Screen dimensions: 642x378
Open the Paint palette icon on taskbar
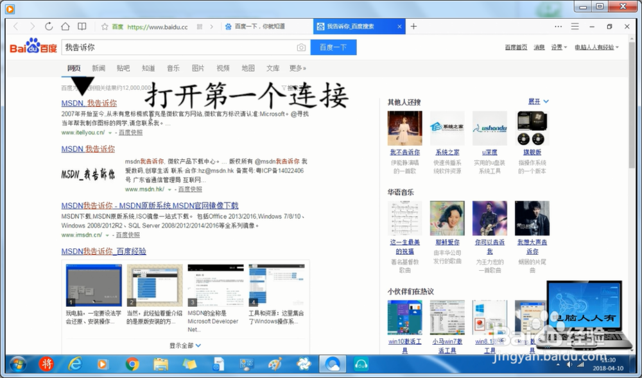(275, 364)
